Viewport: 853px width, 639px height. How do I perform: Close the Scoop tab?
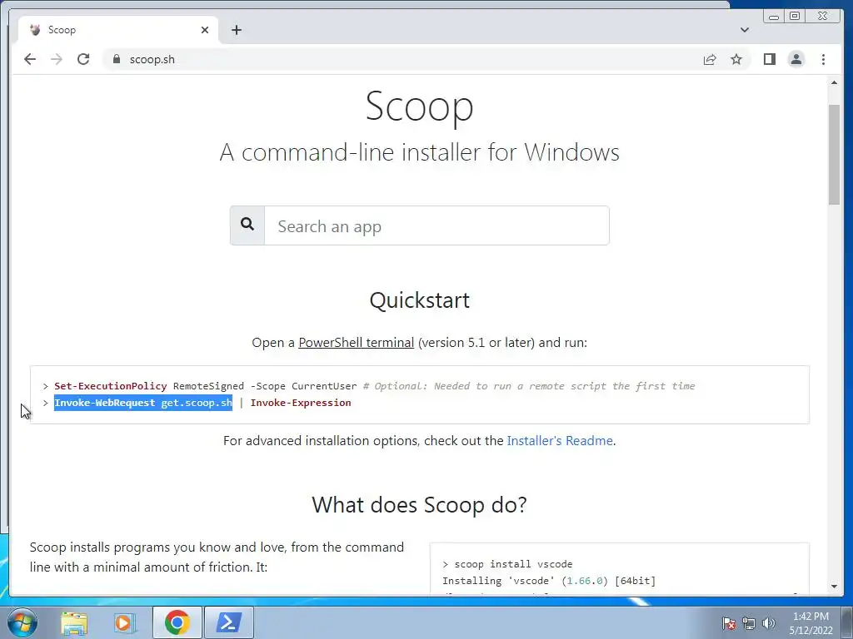pyautogui.click(x=205, y=30)
